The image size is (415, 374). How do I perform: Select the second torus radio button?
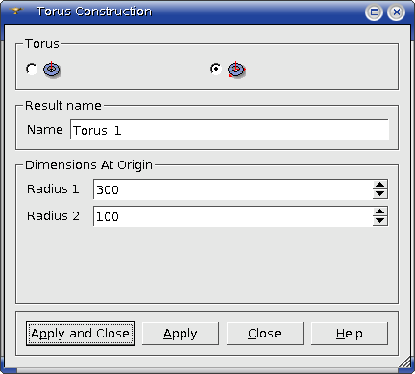click(216, 69)
